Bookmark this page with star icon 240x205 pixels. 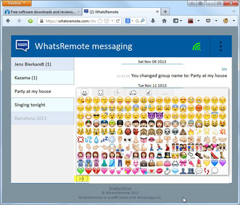pos(100,21)
